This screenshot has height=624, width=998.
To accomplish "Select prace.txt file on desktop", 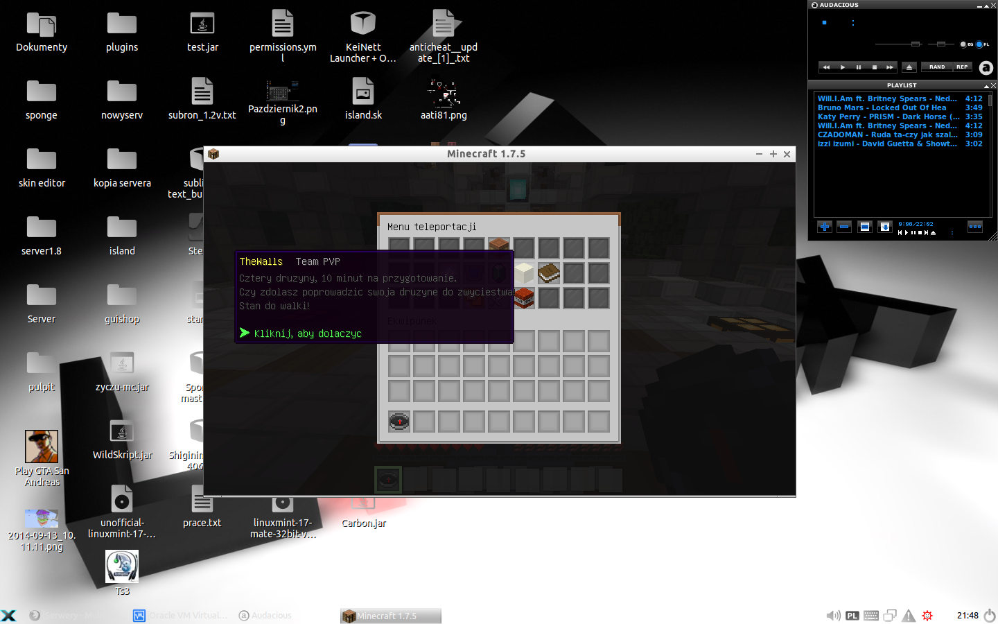I will coord(202,508).
